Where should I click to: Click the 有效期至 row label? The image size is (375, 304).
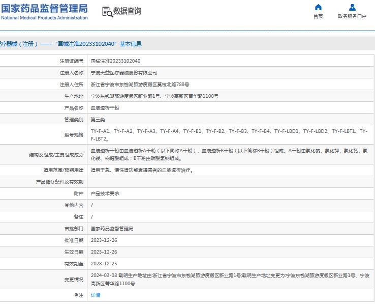pyautogui.click(x=74, y=264)
